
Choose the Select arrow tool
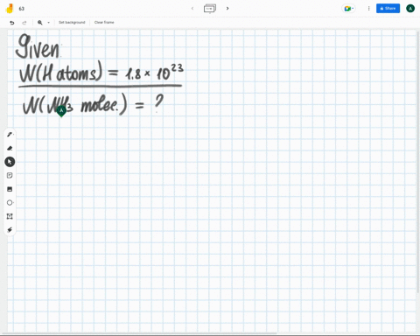pyautogui.click(x=10, y=162)
